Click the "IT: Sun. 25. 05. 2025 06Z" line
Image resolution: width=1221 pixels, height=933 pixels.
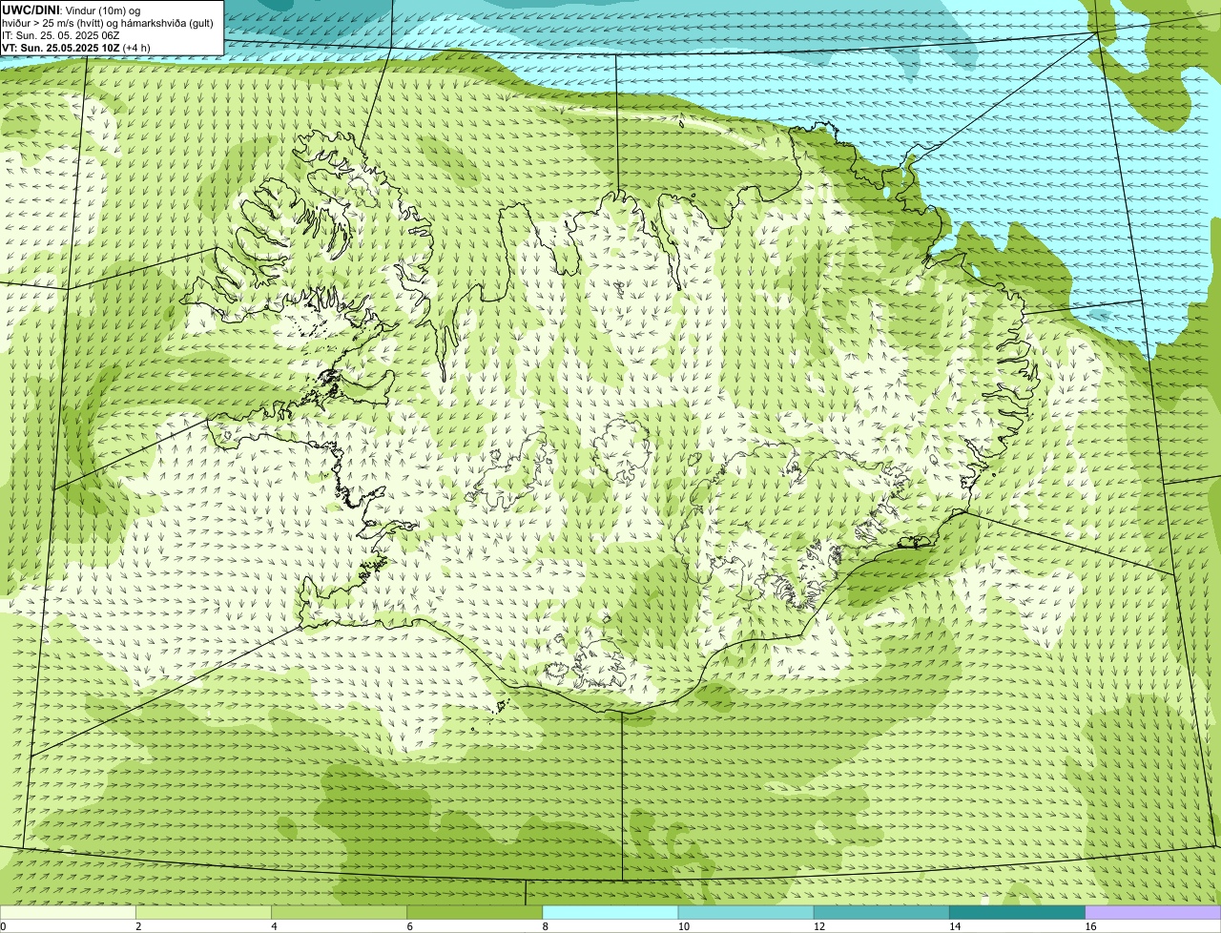[x=61, y=35]
